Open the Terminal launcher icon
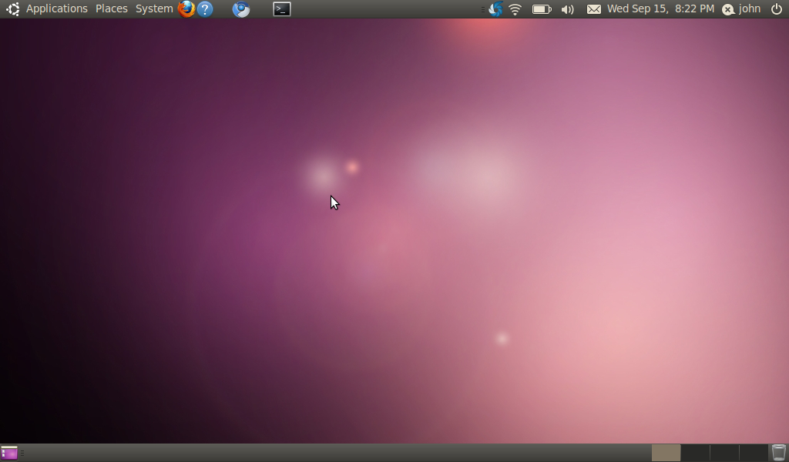Viewport: 789px width, 462px height. [282, 9]
